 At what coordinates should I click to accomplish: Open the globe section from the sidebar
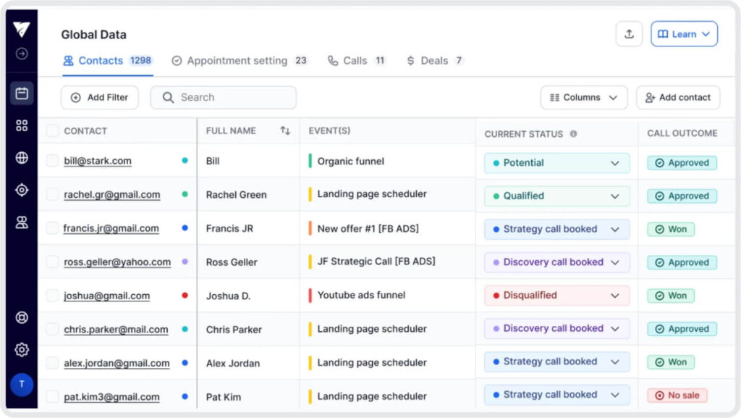[21, 157]
